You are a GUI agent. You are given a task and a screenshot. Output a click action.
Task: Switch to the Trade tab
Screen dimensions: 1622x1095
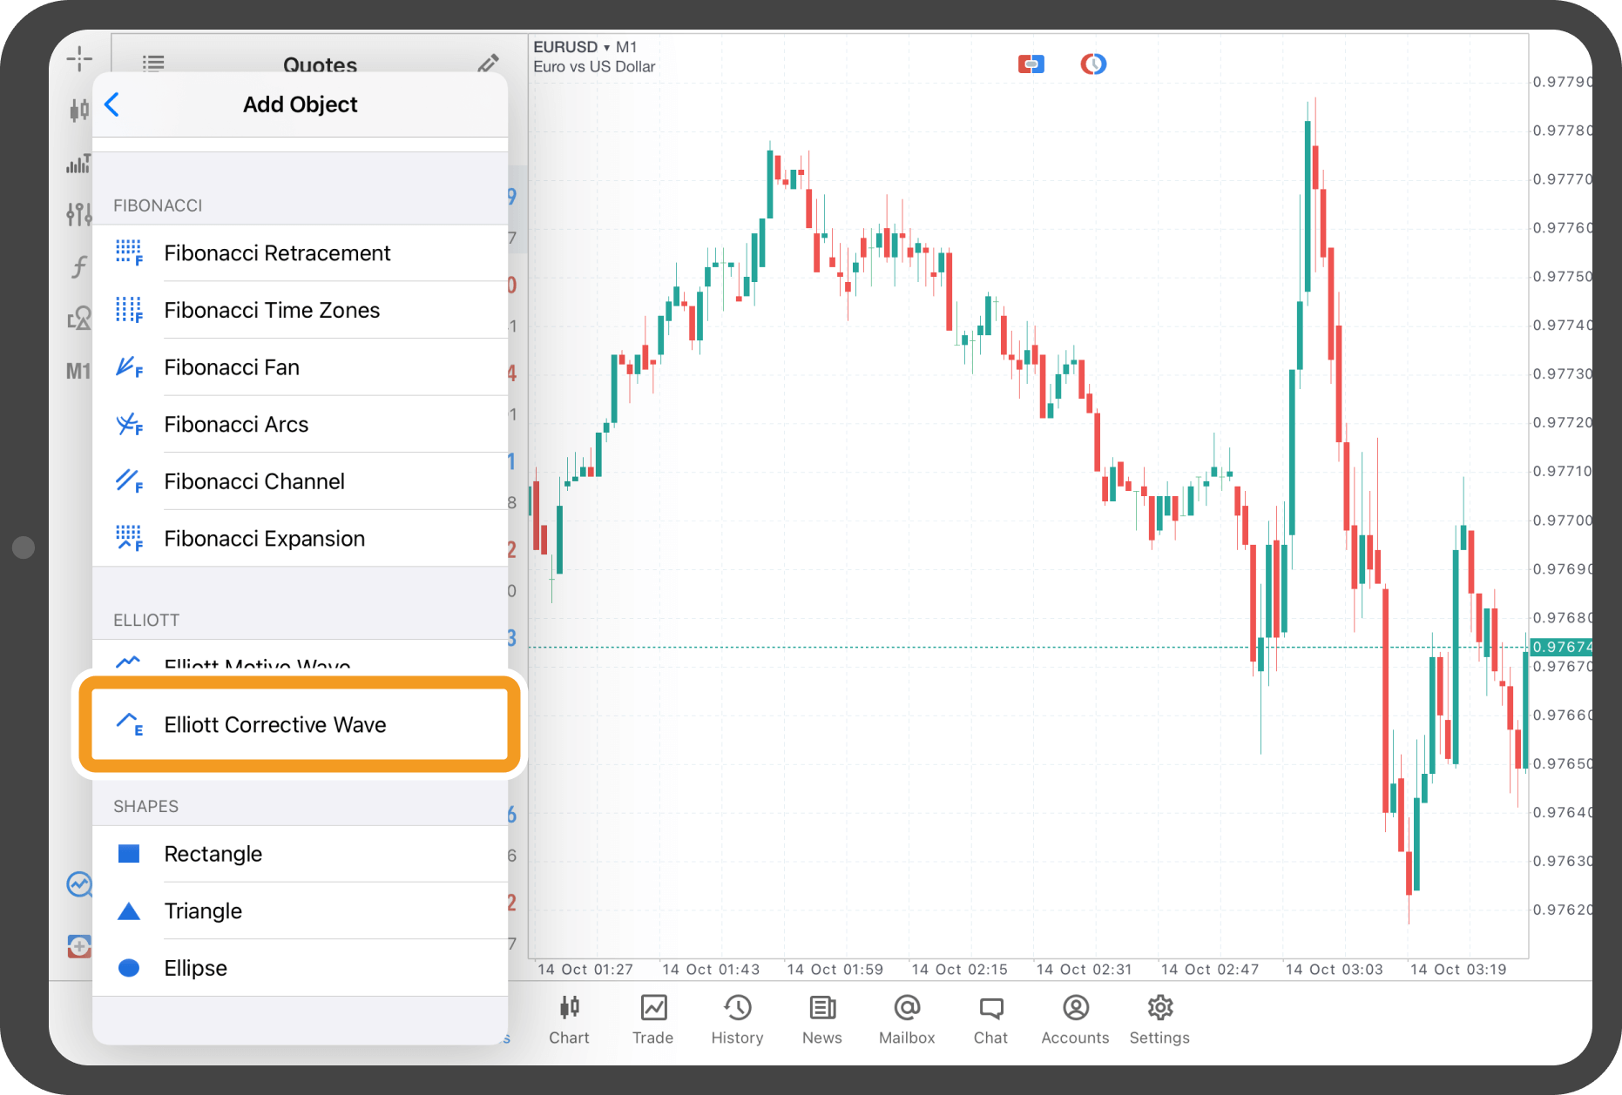(652, 1018)
